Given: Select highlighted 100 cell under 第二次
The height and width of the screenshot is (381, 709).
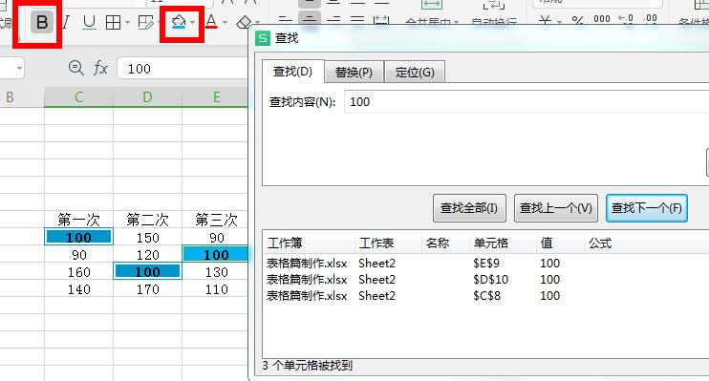Looking at the screenshot, I should pos(147,271).
